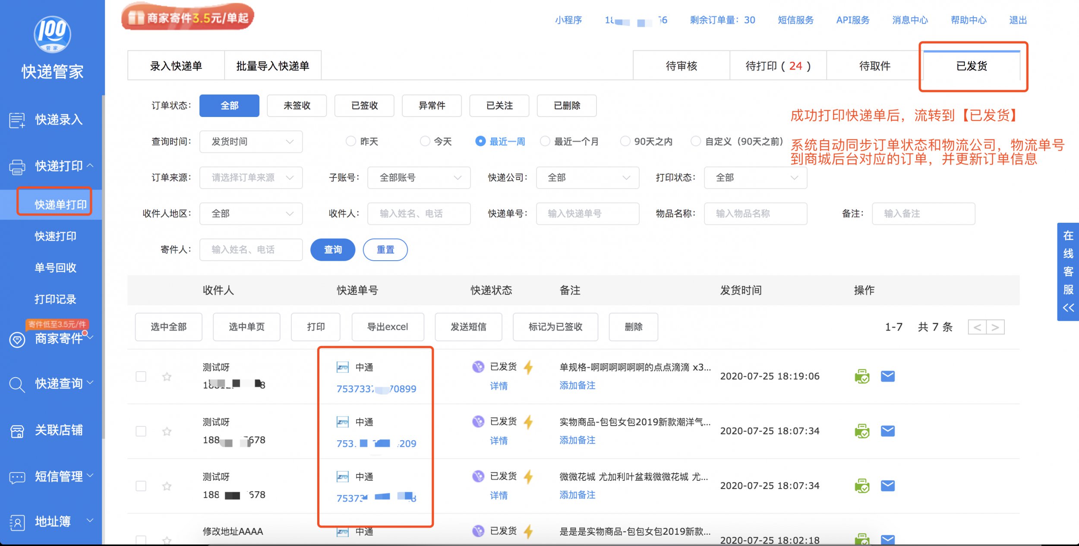Star the 微微花城 order row
This screenshot has height=546, width=1079.
point(167,486)
